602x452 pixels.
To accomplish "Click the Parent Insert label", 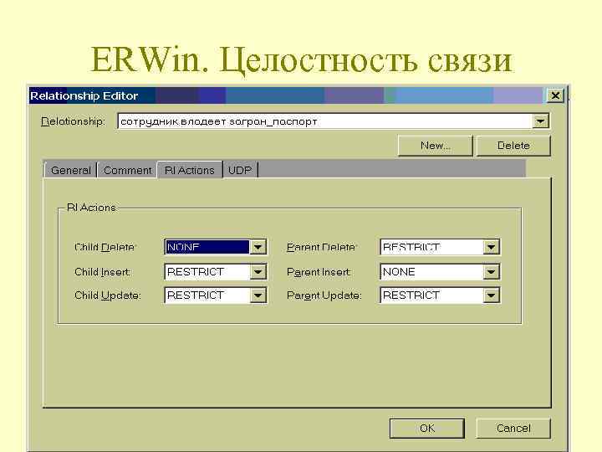I will 319,272.
